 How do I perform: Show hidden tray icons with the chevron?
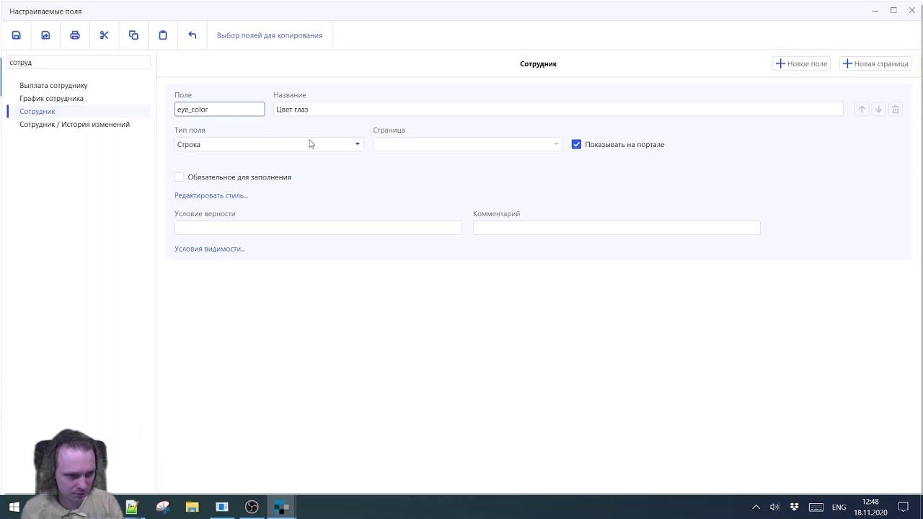(x=756, y=507)
